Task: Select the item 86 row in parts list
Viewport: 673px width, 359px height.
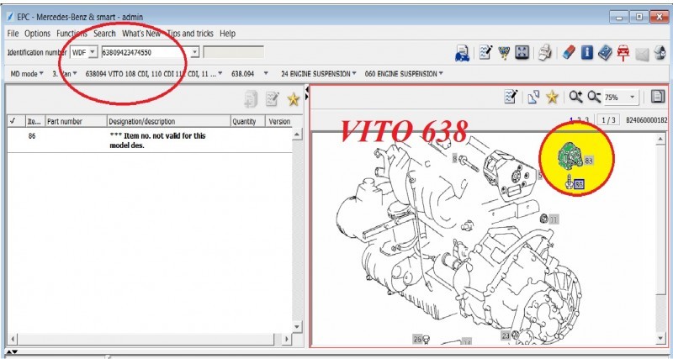Action: [x=149, y=140]
